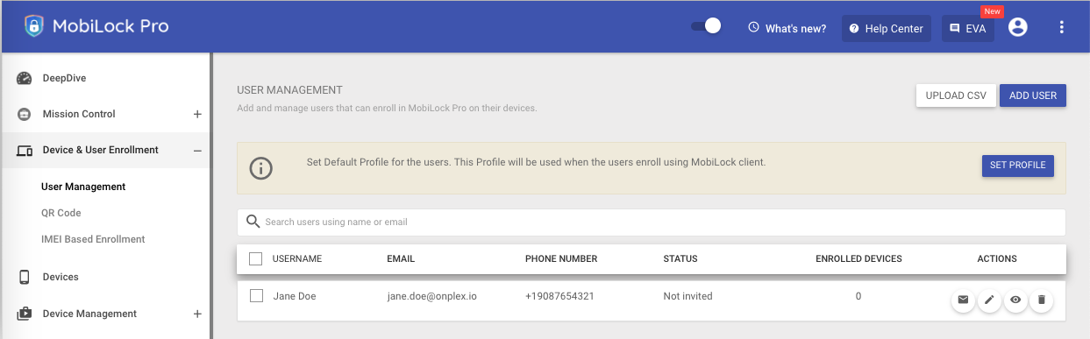Click the MobiLock Pro shield logo
Image resolution: width=1090 pixels, height=339 pixels.
(34, 26)
